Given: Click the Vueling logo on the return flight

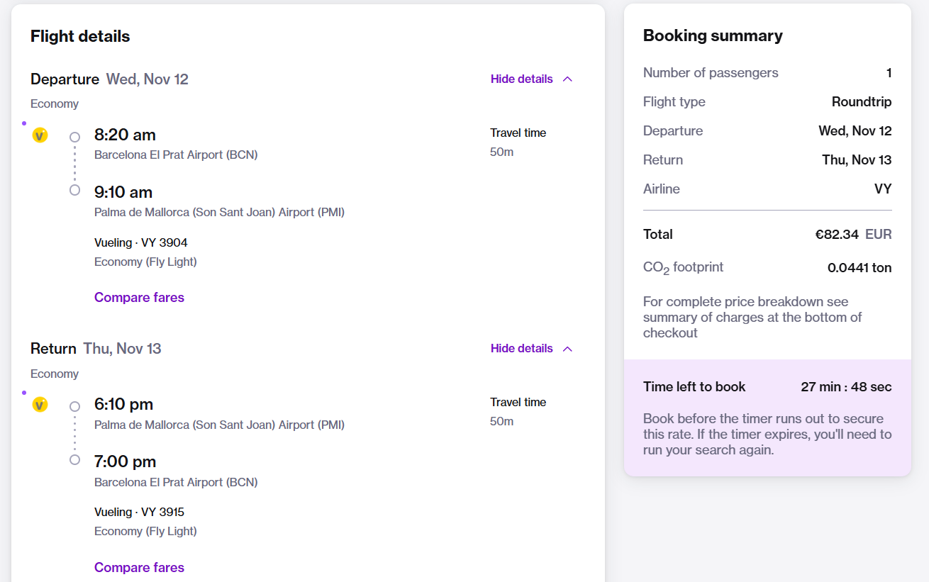Looking at the screenshot, I should (40, 405).
